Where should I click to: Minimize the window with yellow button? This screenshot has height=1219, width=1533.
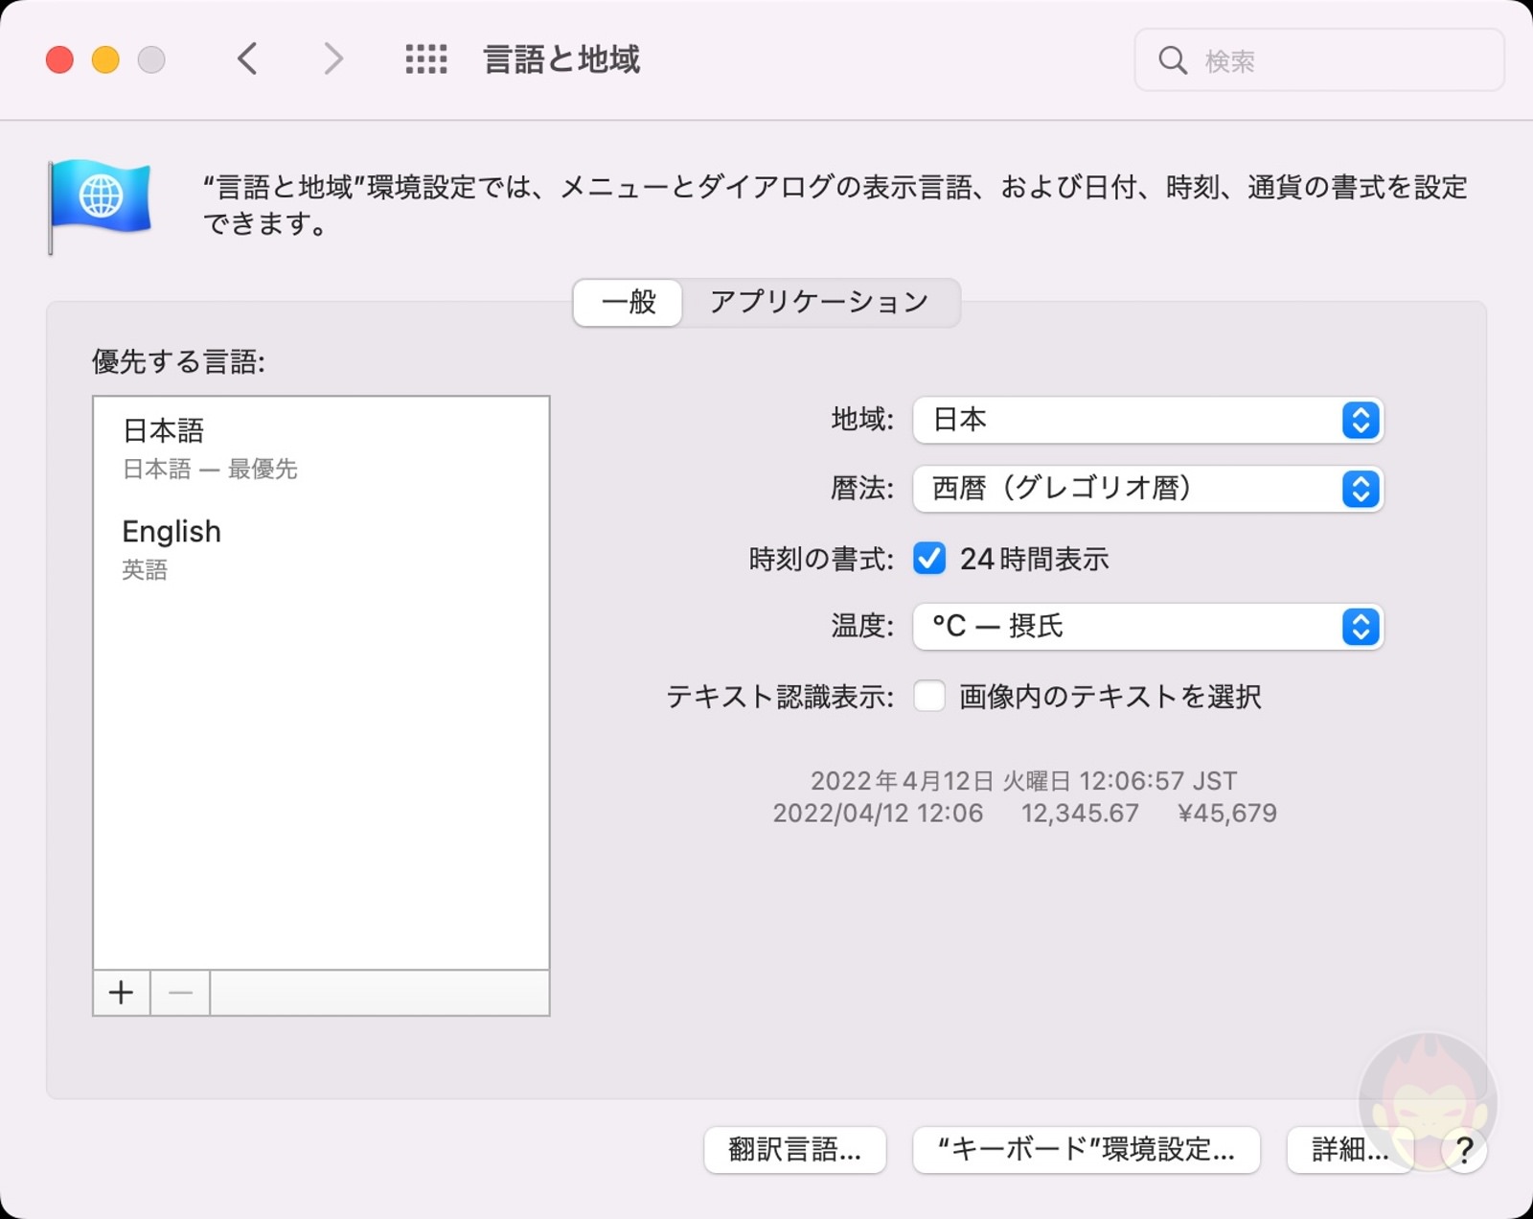click(105, 59)
